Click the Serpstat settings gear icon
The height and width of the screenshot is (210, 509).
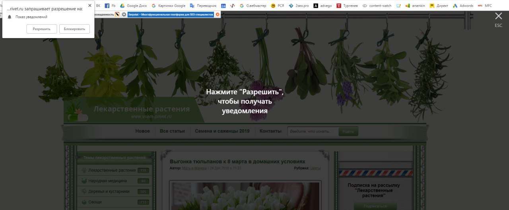[x=124, y=14]
